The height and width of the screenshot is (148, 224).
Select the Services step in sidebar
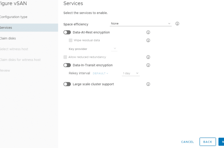point(29,28)
